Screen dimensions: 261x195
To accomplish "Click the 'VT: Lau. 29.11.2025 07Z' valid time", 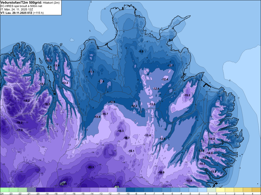I will (16, 13).
